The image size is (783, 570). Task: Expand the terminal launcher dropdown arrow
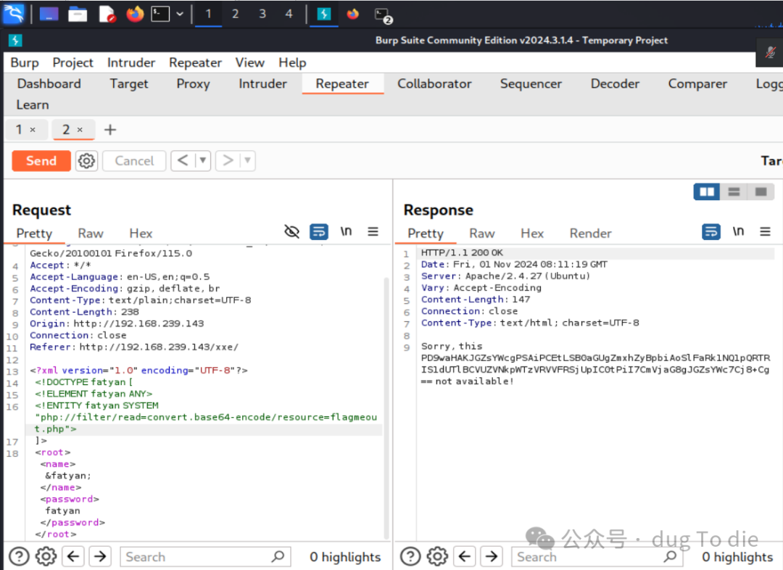click(x=180, y=14)
